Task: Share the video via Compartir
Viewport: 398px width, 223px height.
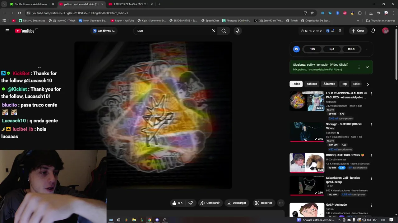Action: [210, 203]
